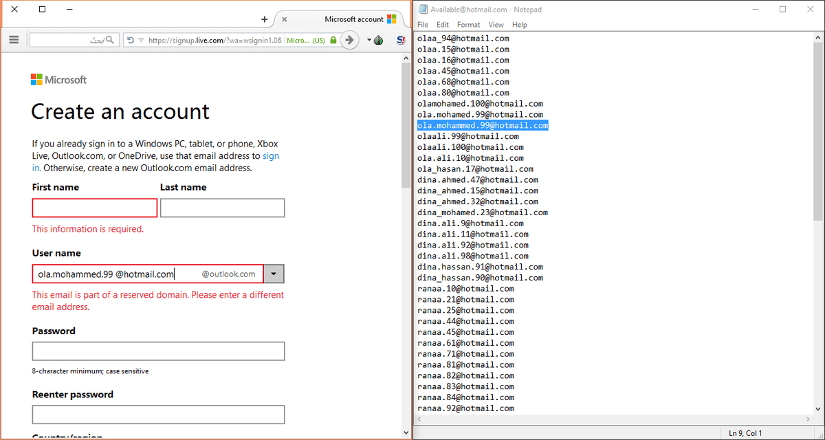Expand the email domain dropdown arrow
This screenshot has height=440, width=825.
[x=274, y=274]
